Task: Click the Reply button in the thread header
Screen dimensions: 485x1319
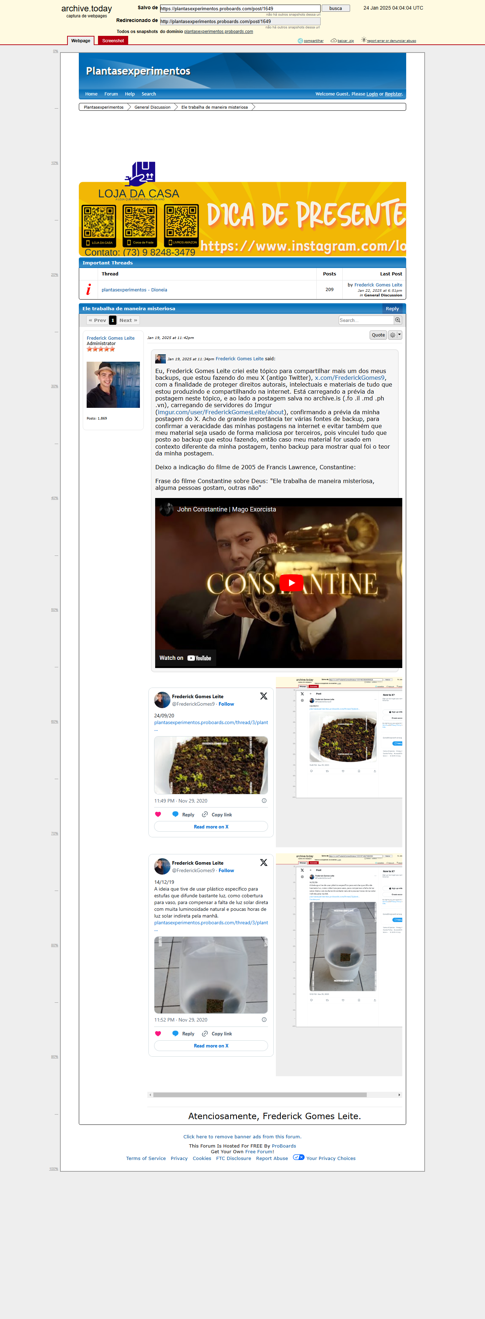Action: click(392, 309)
